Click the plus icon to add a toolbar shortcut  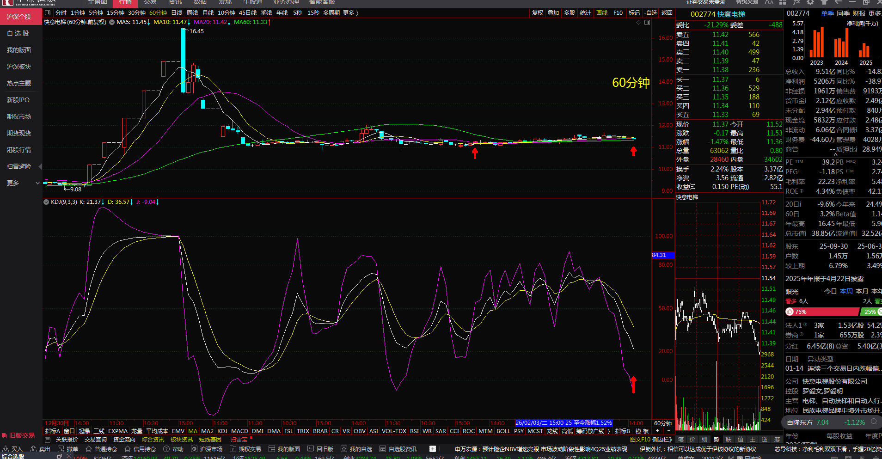point(433,449)
